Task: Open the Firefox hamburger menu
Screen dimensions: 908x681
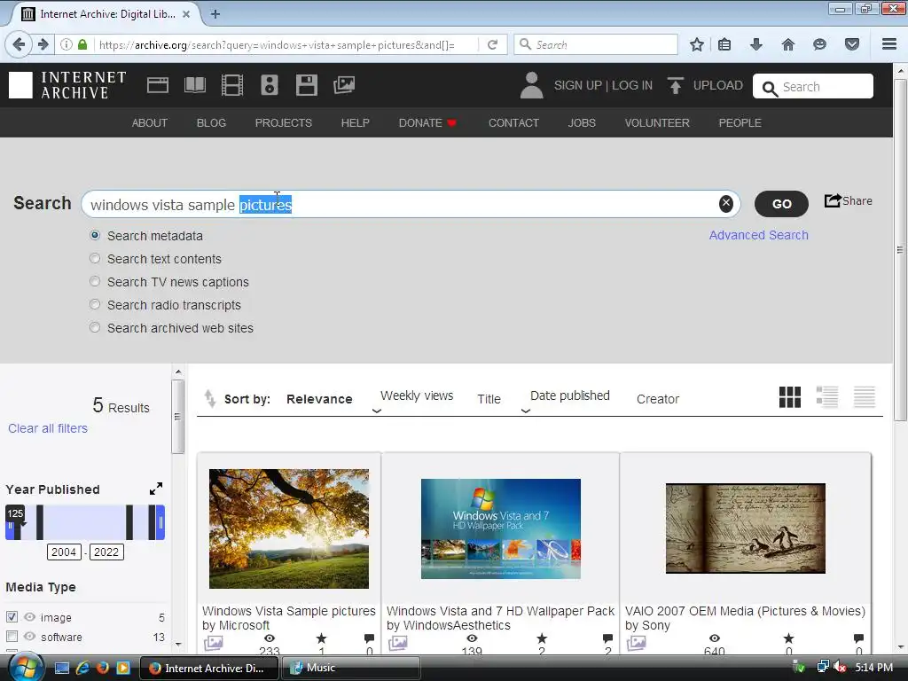Action: point(889,44)
